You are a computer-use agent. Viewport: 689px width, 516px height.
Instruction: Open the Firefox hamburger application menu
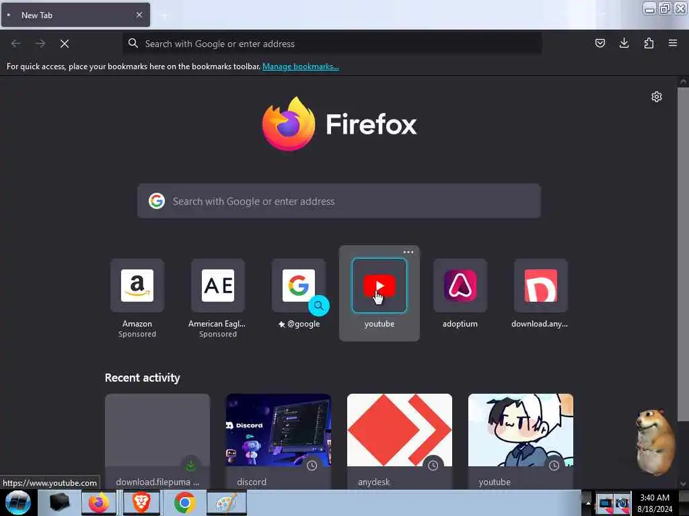point(673,43)
